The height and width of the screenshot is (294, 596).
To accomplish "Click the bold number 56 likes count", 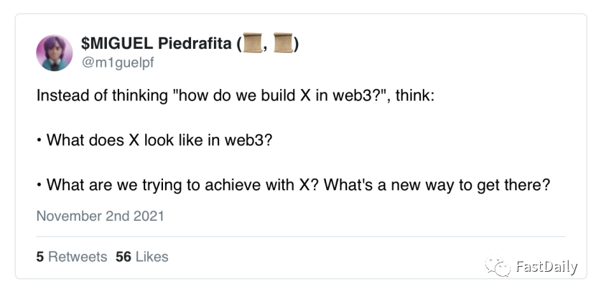I will click(123, 256).
